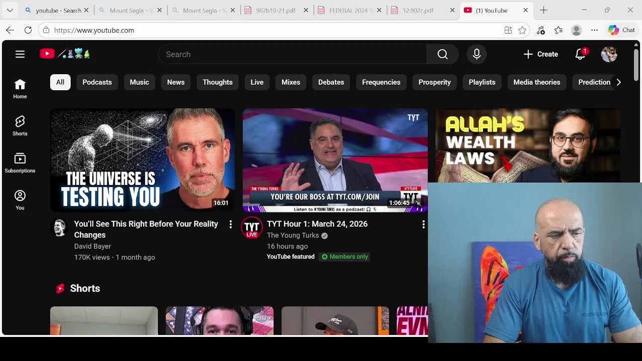Open video title You'll See This Right Before
The width and height of the screenshot is (642, 361).
point(146,229)
